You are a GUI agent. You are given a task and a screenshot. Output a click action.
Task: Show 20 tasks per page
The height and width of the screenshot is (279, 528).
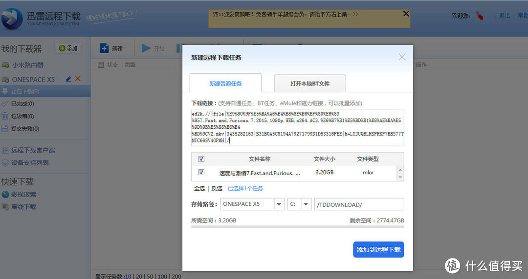(x=139, y=276)
